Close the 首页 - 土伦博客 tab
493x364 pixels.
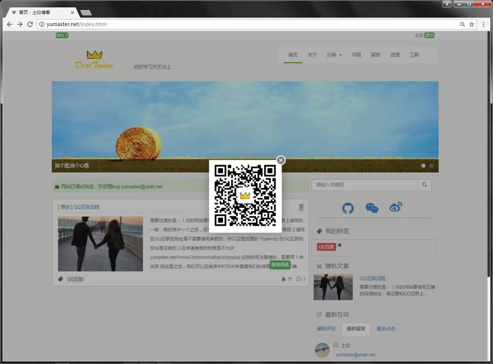pos(72,12)
